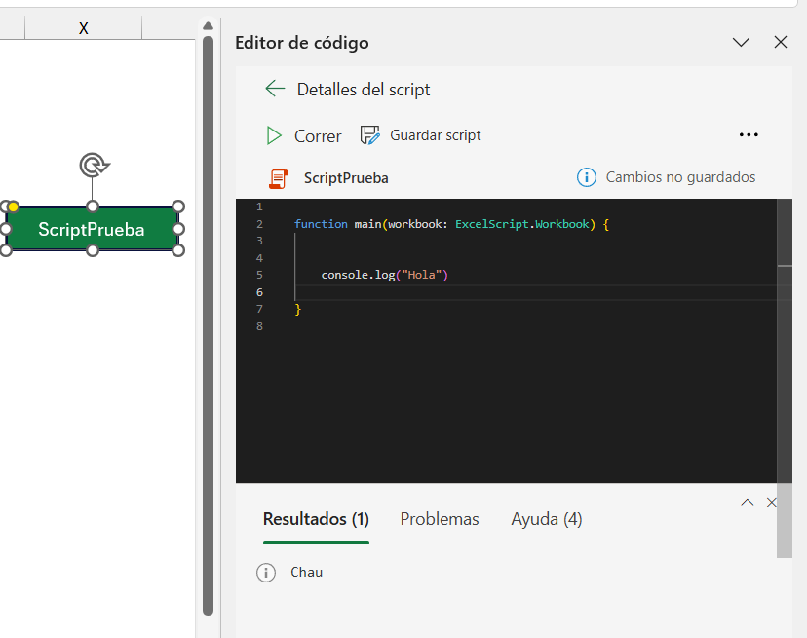Screen dimensions: 807x638
Task: Close the results output panel
Action: (x=771, y=503)
